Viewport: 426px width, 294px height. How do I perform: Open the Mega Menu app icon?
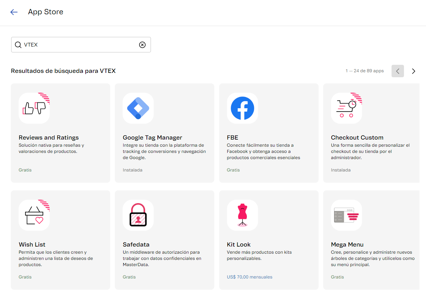click(346, 215)
